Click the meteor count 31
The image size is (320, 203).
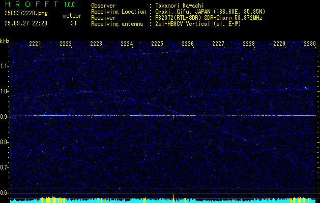coord(74,23)
